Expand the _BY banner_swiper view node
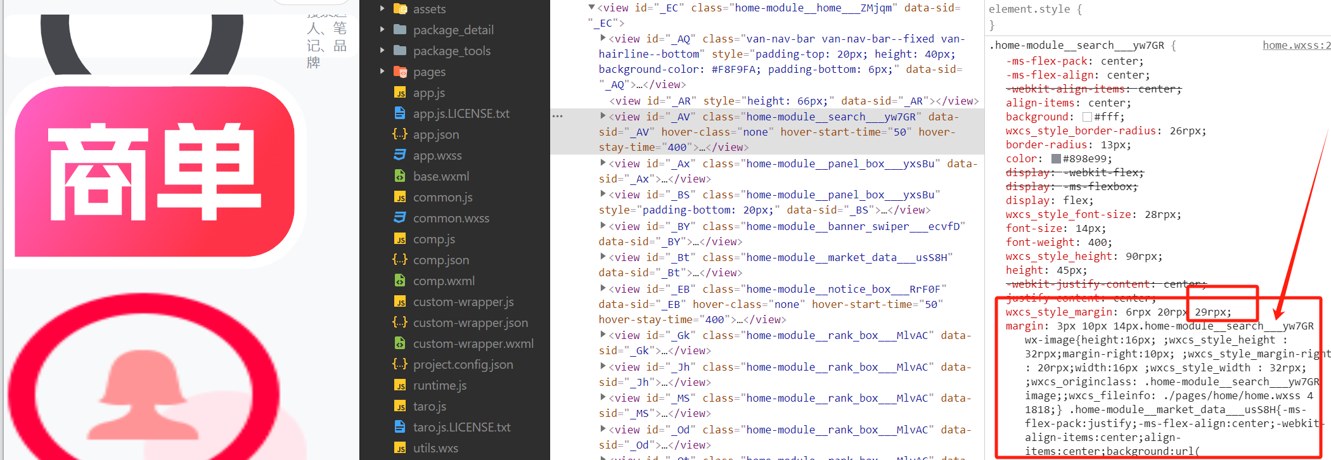The width and height of the screenshot is (1331, 460). tap(603, 226)
